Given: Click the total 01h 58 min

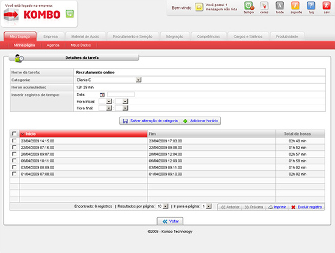Looking at the screenshot, I should point(297,161).
